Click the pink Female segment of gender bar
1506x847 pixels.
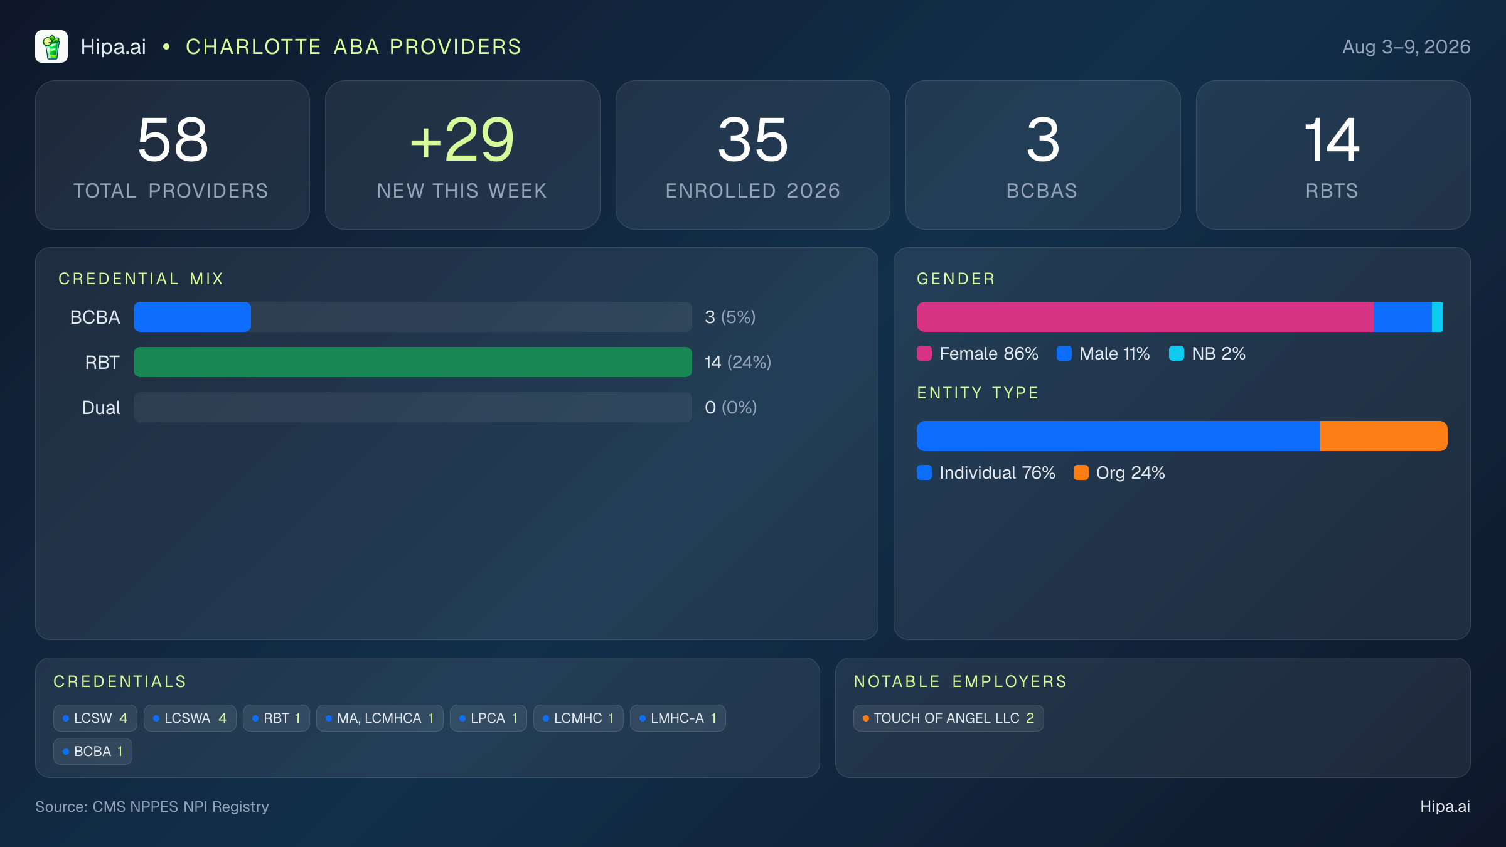(x=1145, y=317)
